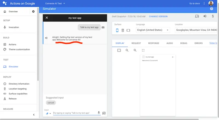This screenshot has height=120, width=219.
Task: Open project settings gear icon
Action: [33, 12]
